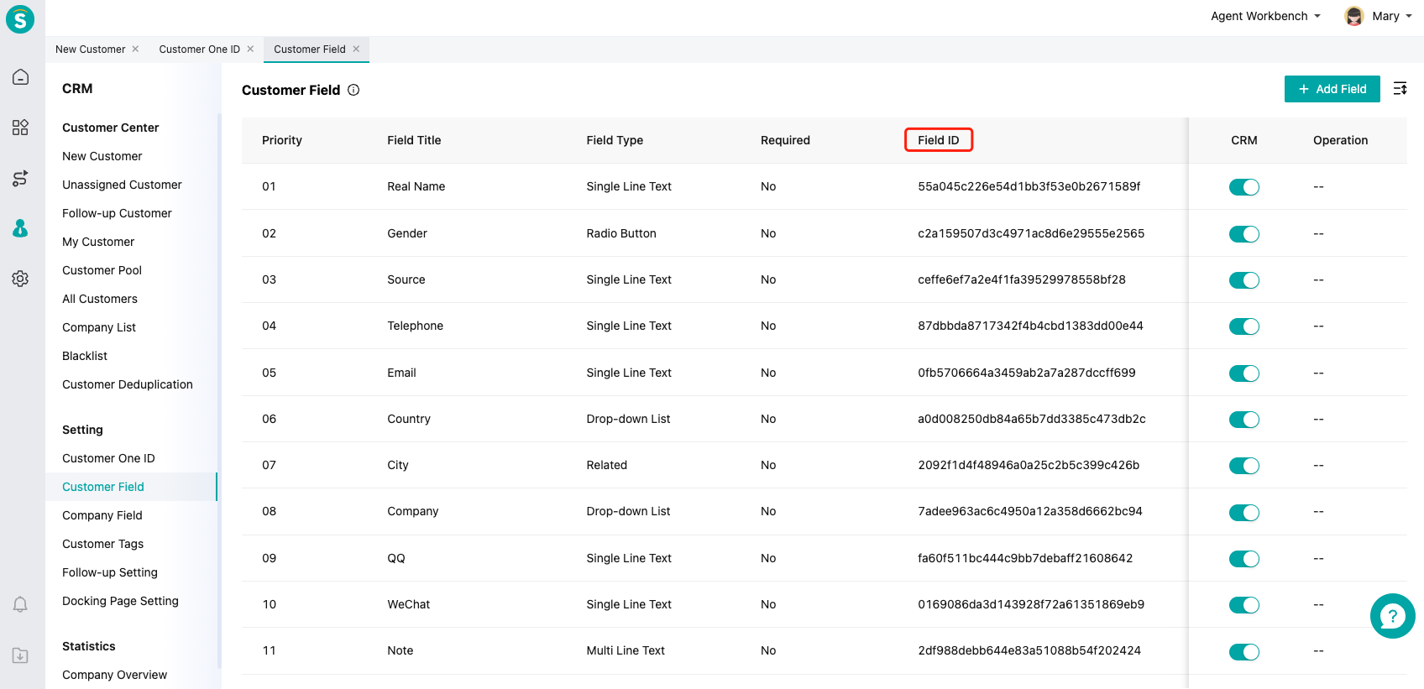Open Blacklist in sidebar
Screen dimensions: 1424x689
[x=85, y=356]
